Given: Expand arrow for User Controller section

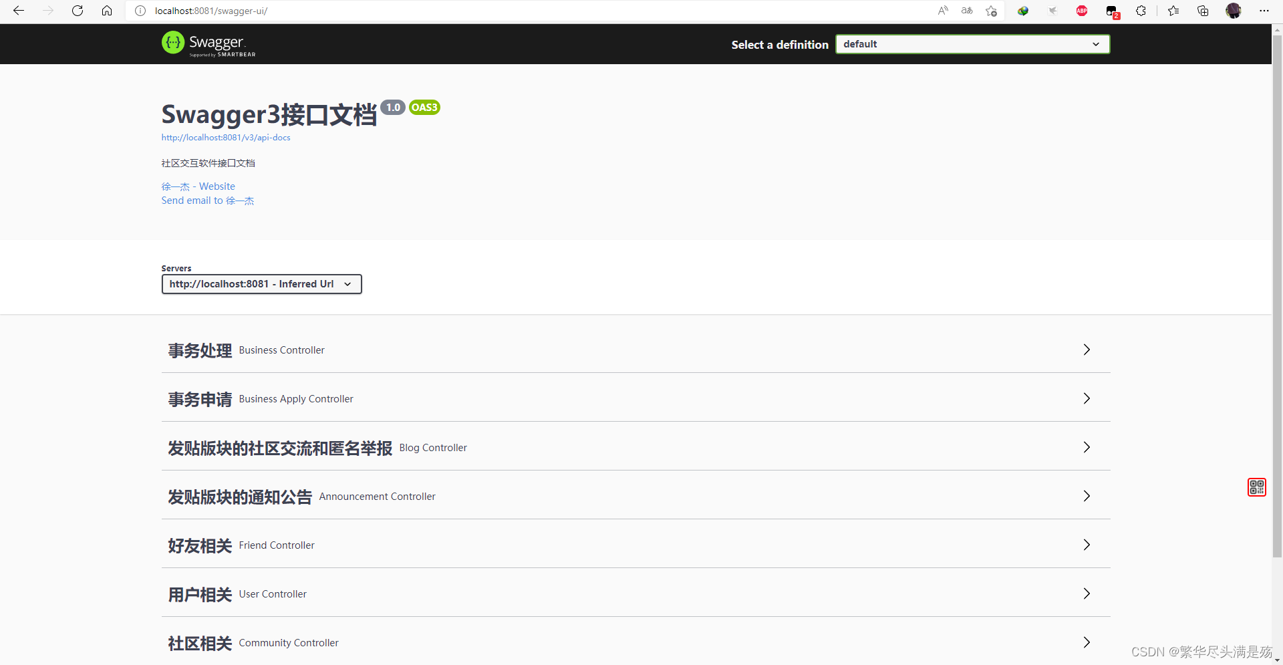Looking at the screenshot, I should [x=1087, y=593].
